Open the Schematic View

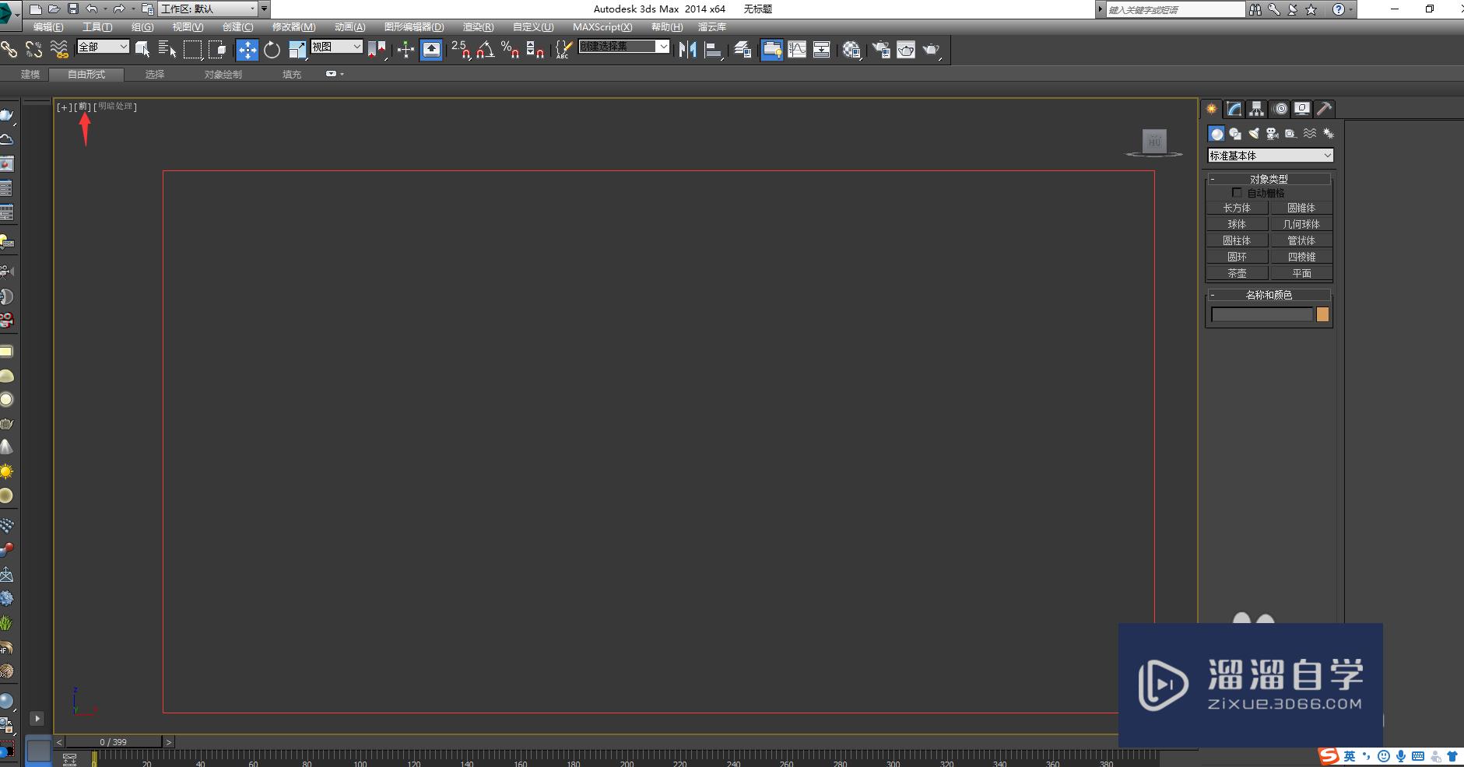click(x=822, y=50)
